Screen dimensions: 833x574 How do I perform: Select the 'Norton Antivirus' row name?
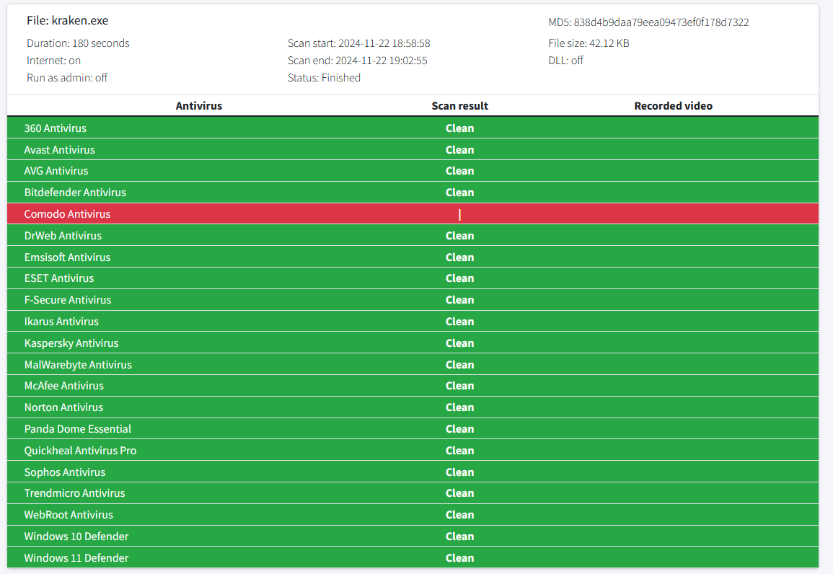(63, 407)
